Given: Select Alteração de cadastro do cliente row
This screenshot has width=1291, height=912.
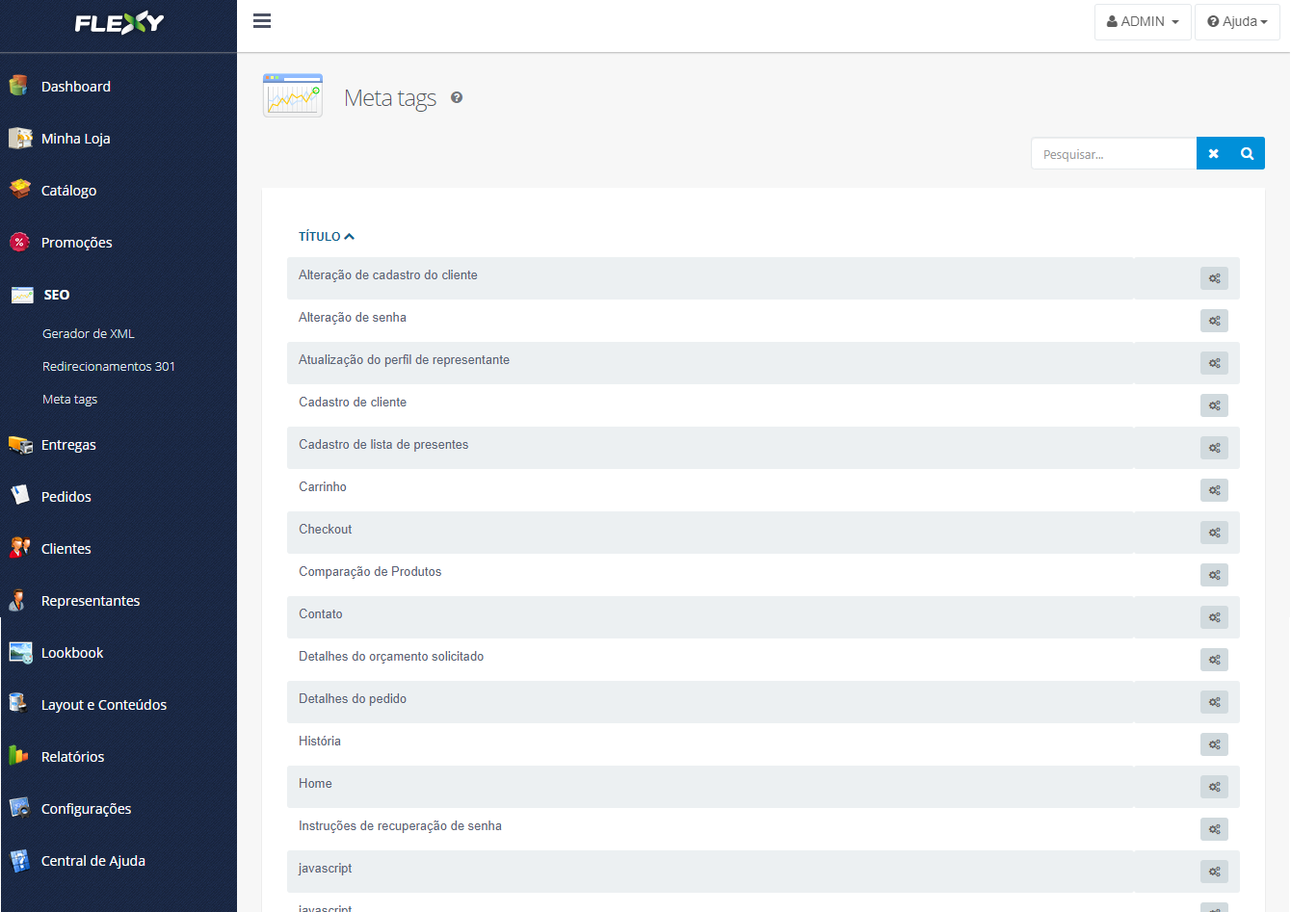Looking at the screenshot, I should [x=763, y=278].
